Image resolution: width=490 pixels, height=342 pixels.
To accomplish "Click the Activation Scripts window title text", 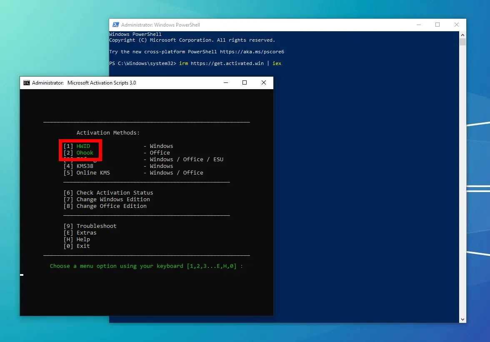I will click(84, 83).
